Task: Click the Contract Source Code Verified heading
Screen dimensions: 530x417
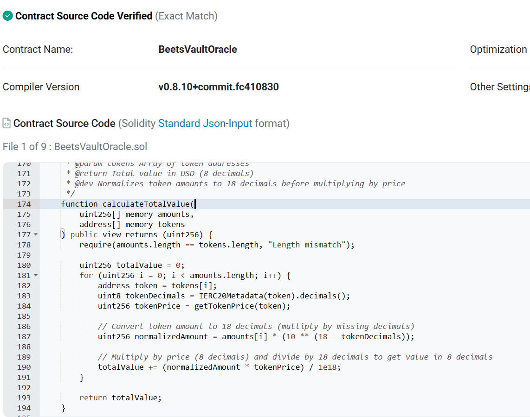Action: (x=84, y=16)
